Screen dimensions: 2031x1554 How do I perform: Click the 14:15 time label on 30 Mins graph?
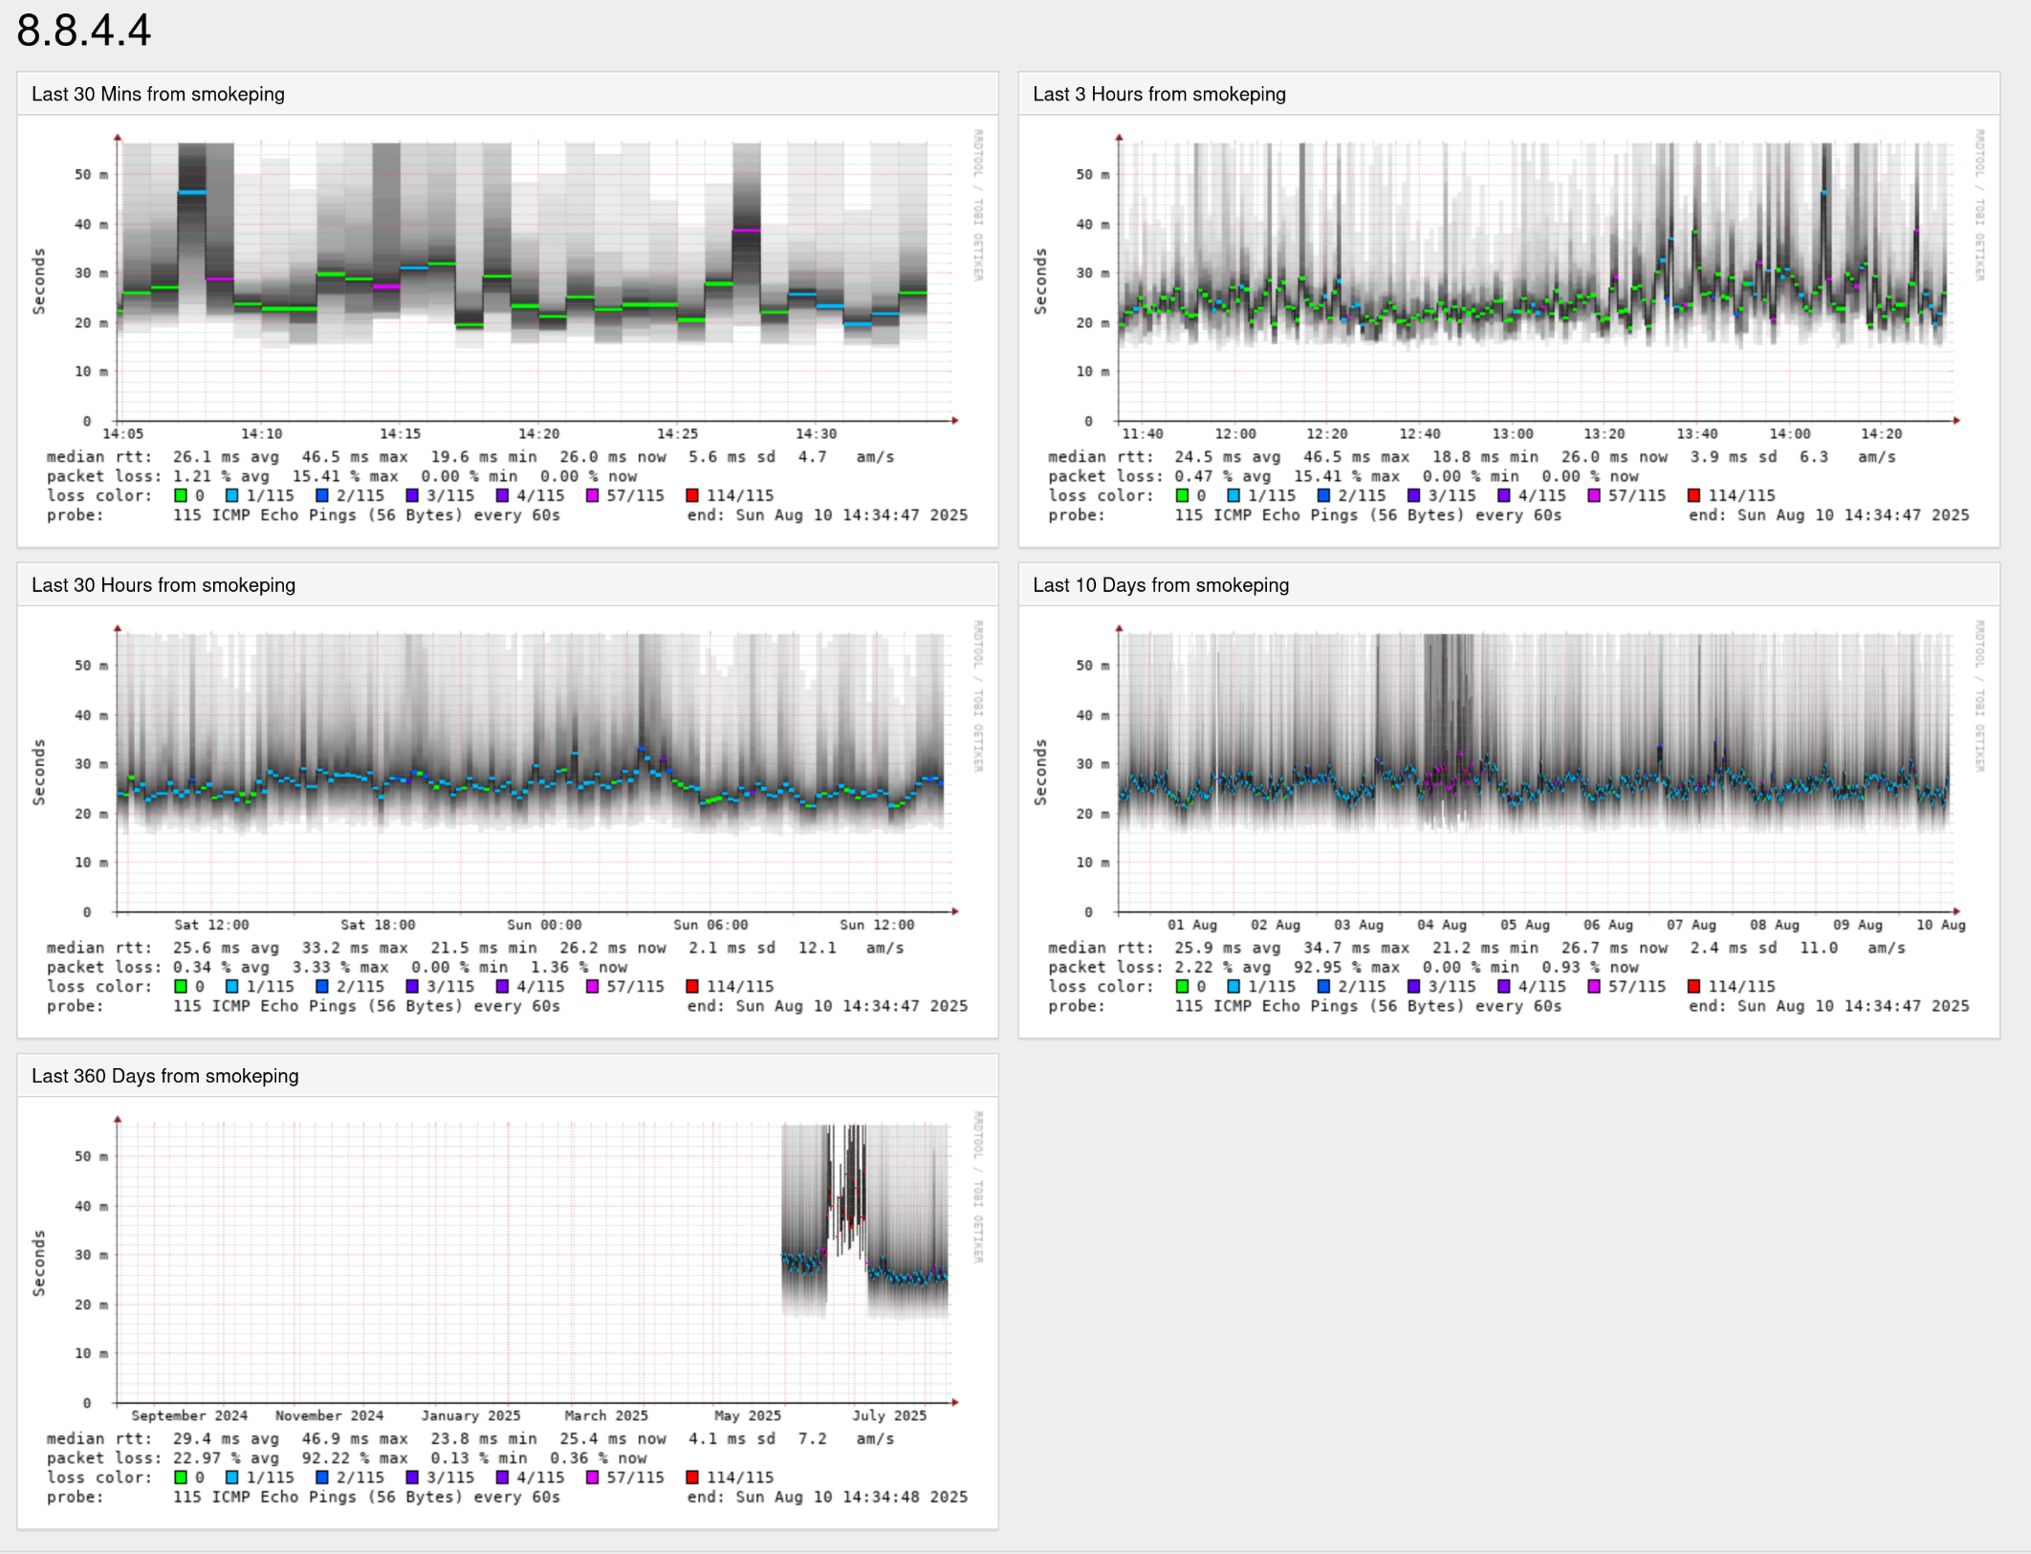pyautogui.click(x=400, y=434)
